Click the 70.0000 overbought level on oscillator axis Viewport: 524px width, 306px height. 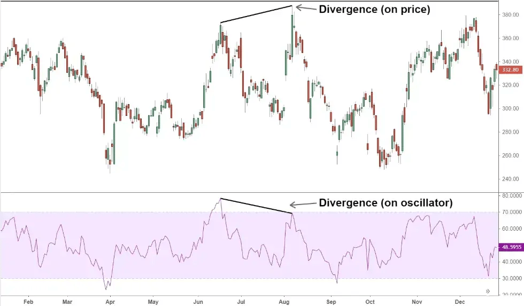pos(510,213)
